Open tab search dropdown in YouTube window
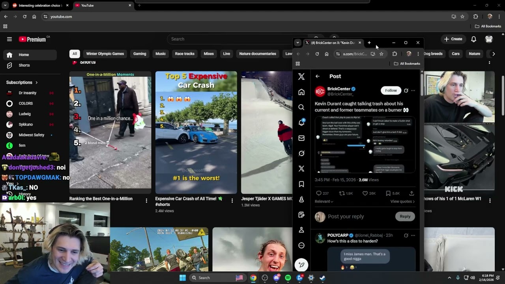This screenshot has height=284, width=505. point(5,6)
